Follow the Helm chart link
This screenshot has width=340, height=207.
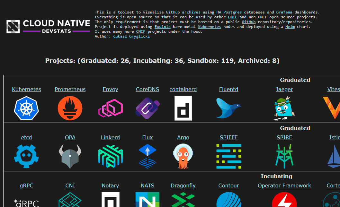(x=290, y=27)
